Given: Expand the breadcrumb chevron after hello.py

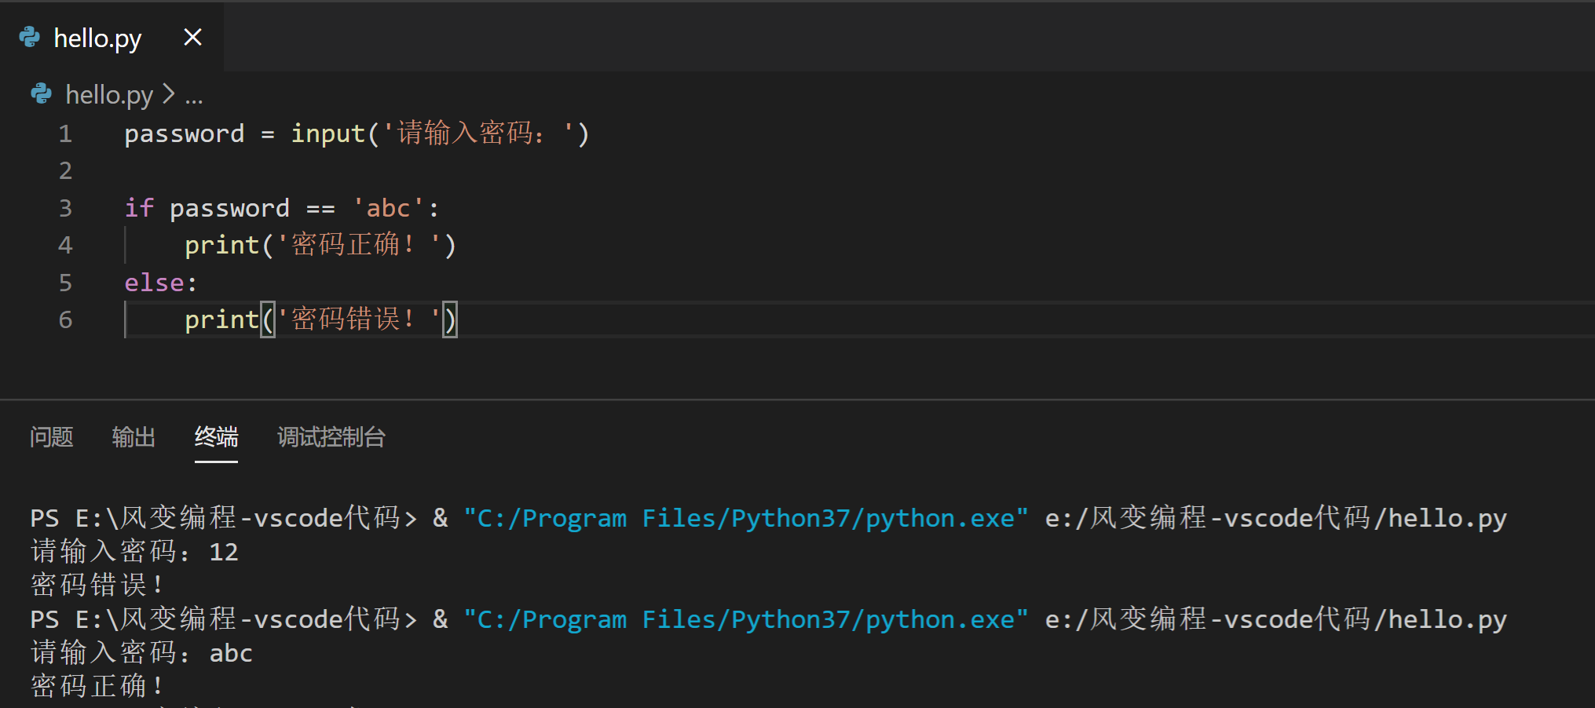Looking at the screenshot, I should pos(168,94).
